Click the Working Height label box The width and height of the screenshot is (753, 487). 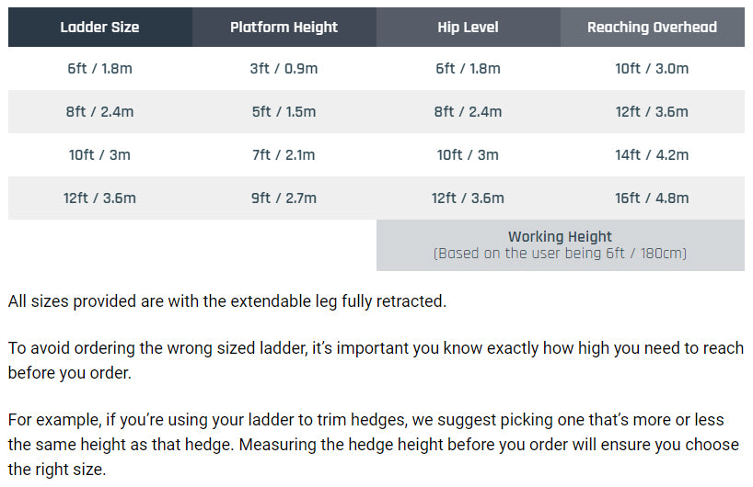click(561, 245)
